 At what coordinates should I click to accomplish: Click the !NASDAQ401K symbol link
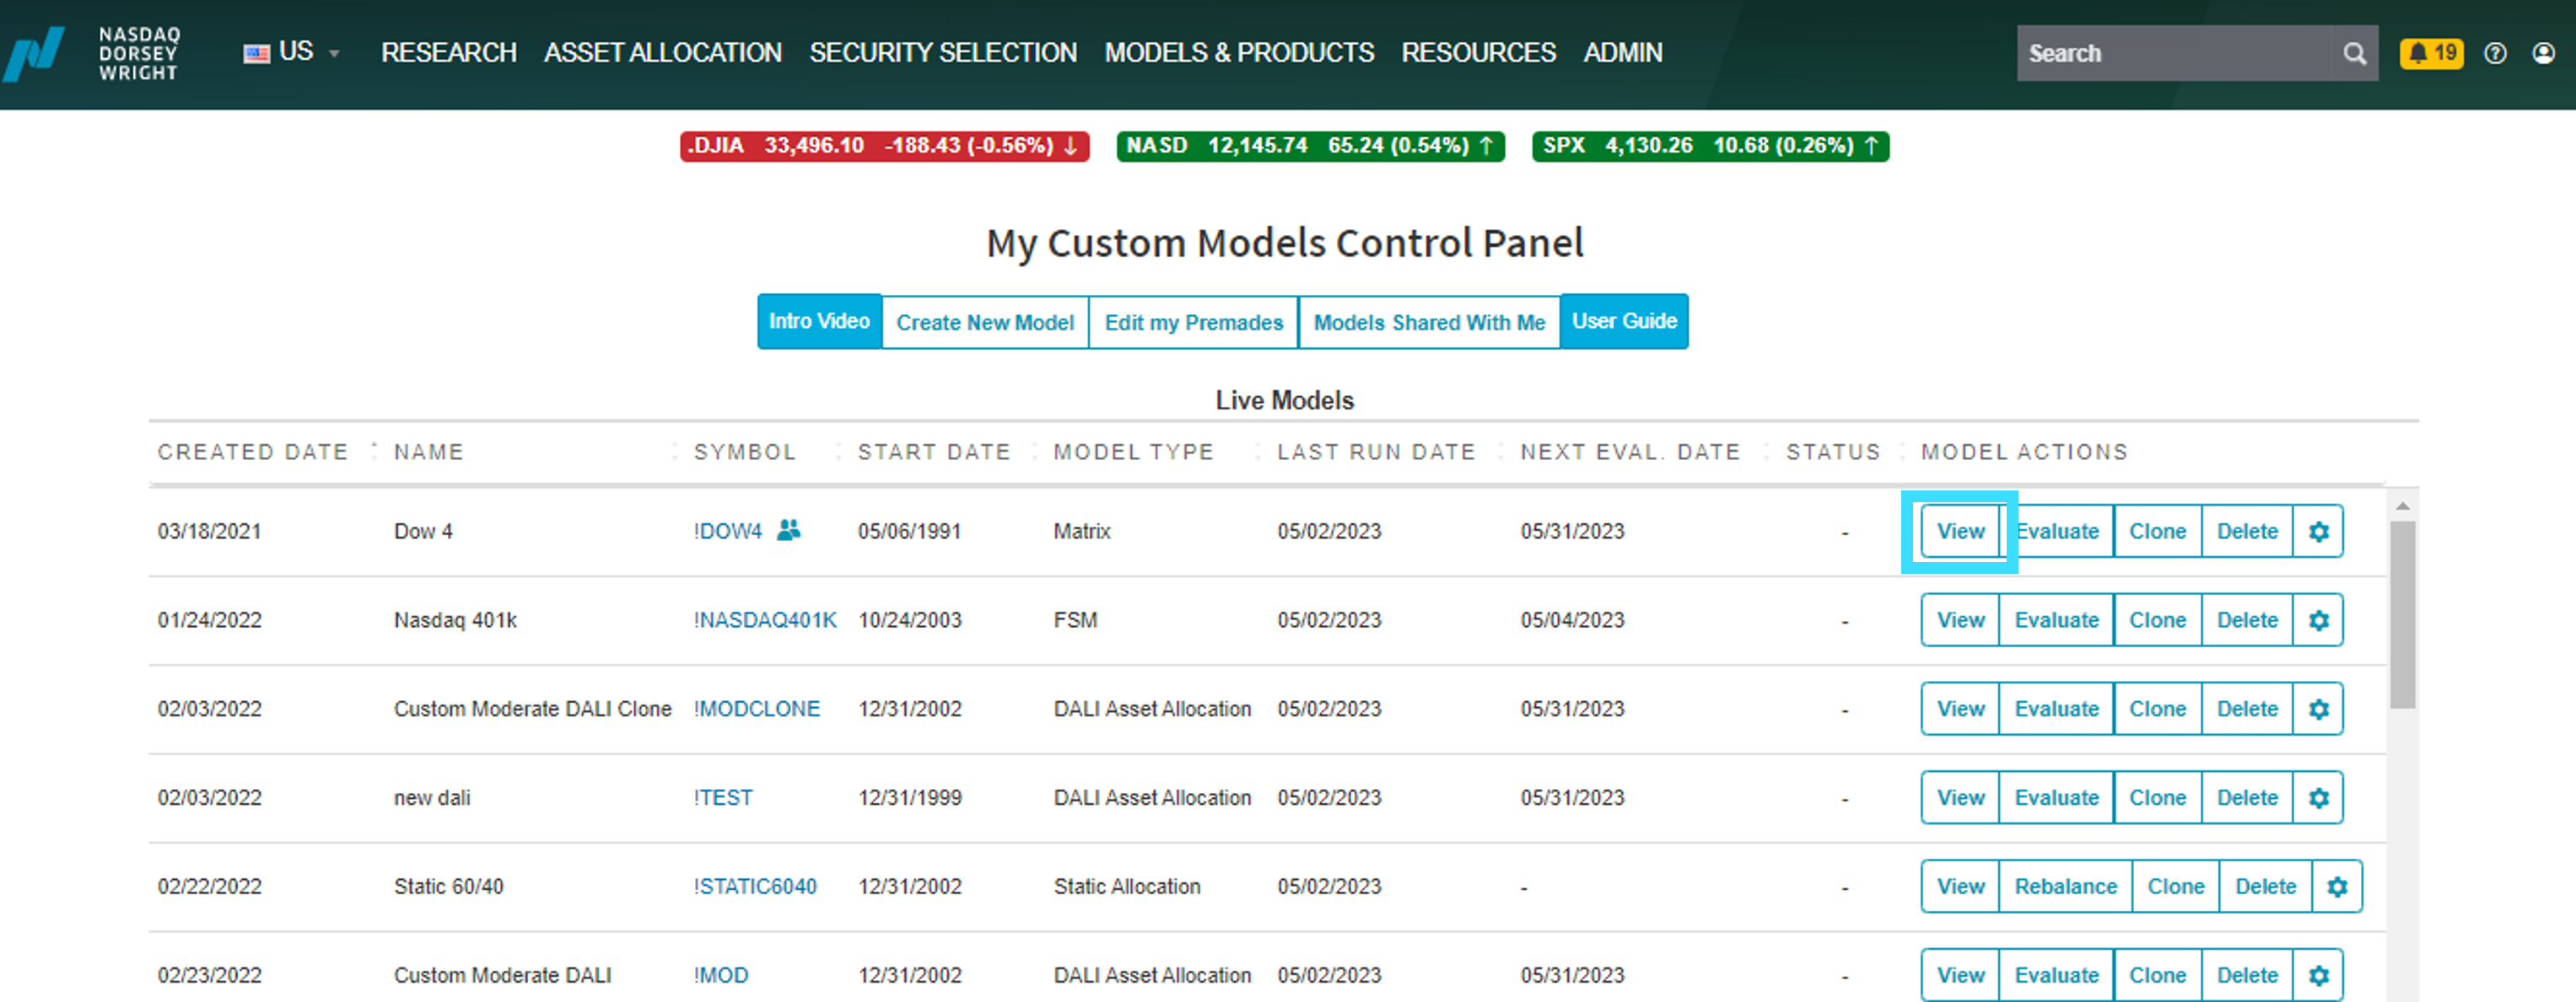[765, 620]
